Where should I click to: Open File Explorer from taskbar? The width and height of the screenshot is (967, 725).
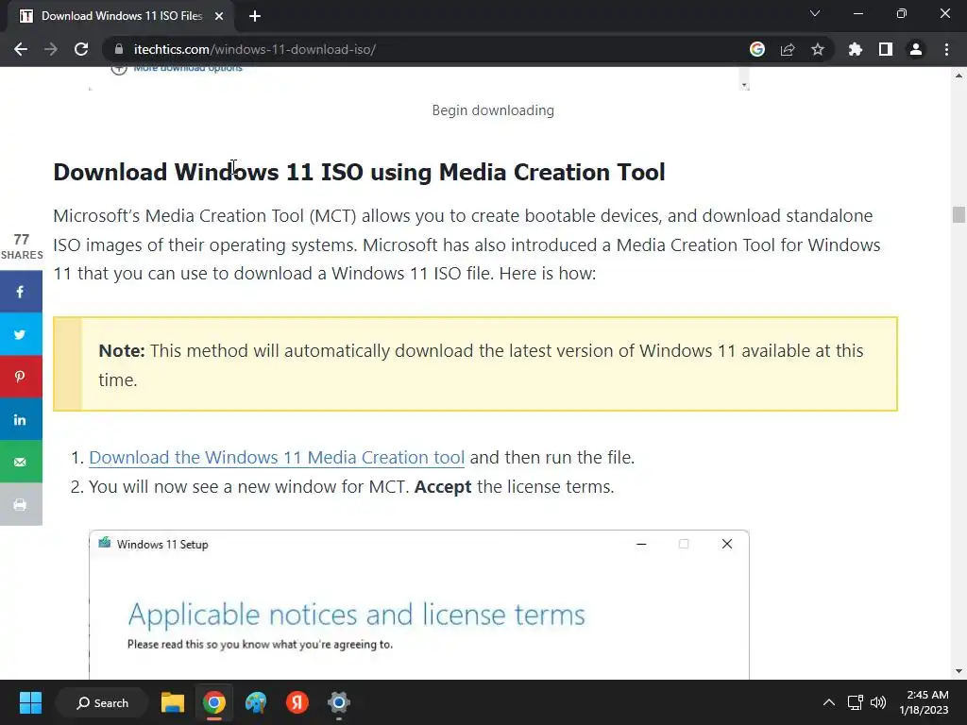pyautogui.click(x=173, y=702)
